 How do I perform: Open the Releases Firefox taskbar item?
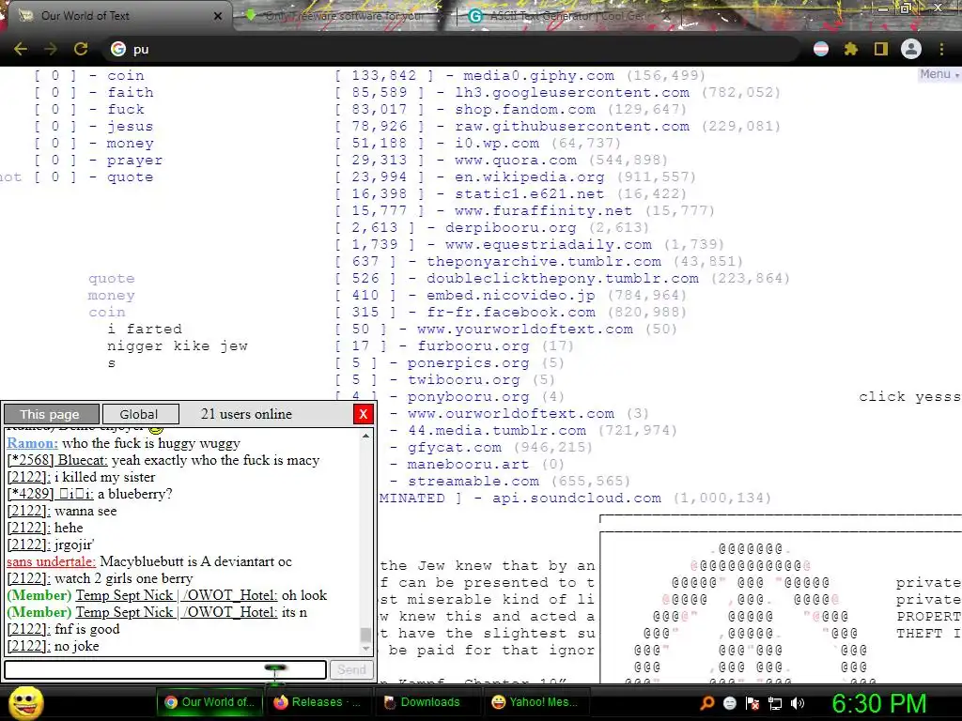click(318, 702)
